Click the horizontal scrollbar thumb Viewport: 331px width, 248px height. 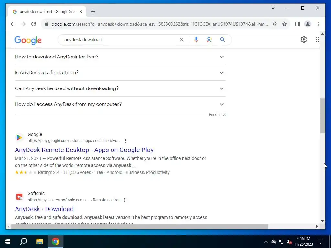coord(140,226)
